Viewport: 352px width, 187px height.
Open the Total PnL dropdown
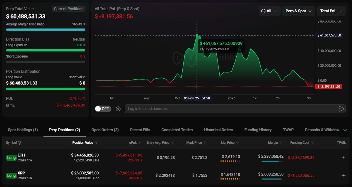click(331, 11)
